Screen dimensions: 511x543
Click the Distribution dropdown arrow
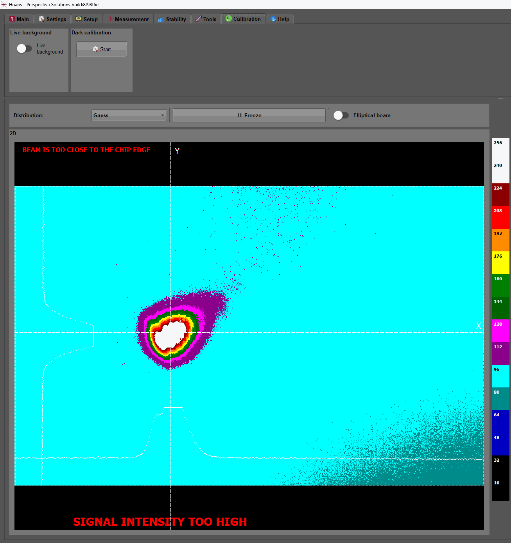[162, 115]
